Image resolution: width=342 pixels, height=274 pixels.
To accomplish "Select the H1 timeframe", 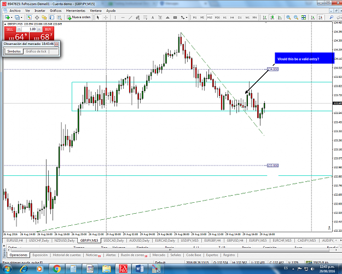I will pos(225,18).
